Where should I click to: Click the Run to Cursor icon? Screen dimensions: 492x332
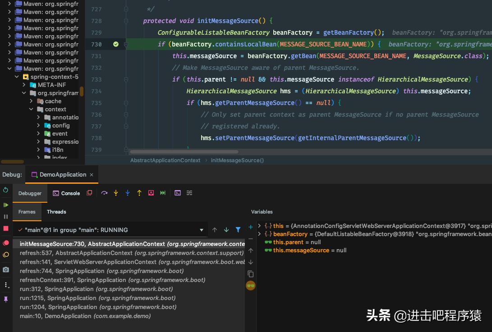pos(163,193)
